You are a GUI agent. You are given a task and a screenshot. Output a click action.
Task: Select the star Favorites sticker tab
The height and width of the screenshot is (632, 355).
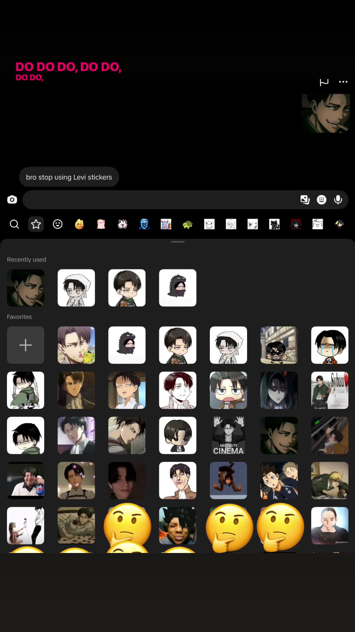click(36, 224)
